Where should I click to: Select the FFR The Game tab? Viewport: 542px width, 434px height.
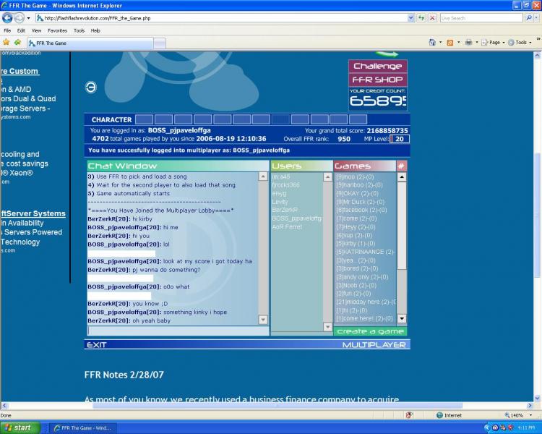[x=90, y=43]
